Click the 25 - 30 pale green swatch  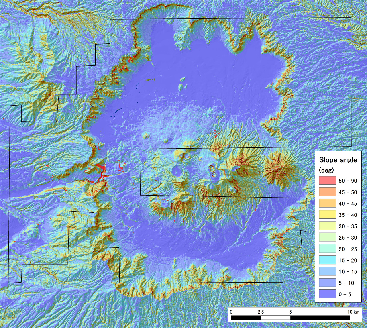[327, 237]
